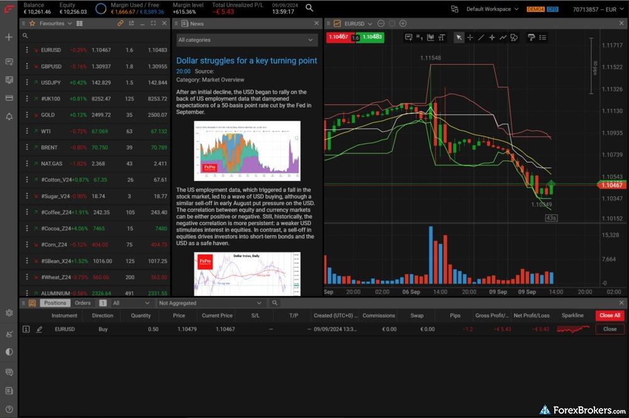Click the search magnifier in top bar
The height and width of the screenshot is (418, 629).
(x=309, y=8)
